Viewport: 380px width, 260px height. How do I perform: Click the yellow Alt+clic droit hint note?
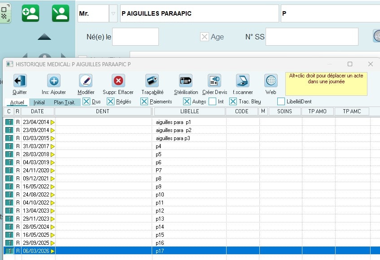(x=326, y=84)
